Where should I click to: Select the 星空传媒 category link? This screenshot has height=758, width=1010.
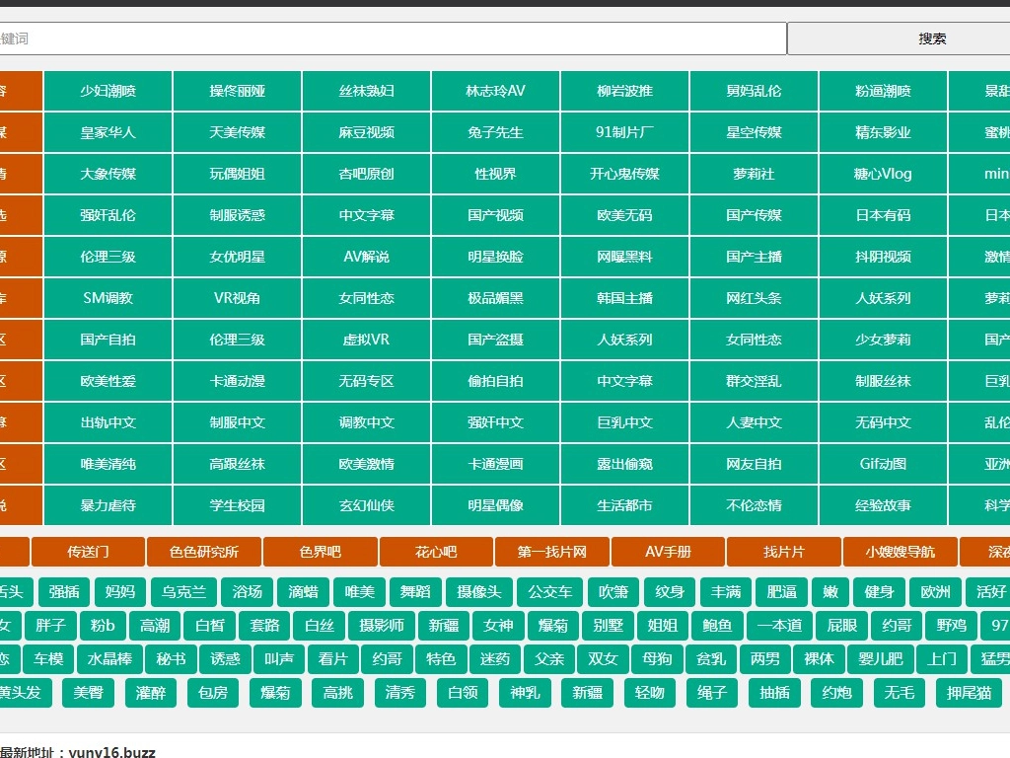(755, 132)
